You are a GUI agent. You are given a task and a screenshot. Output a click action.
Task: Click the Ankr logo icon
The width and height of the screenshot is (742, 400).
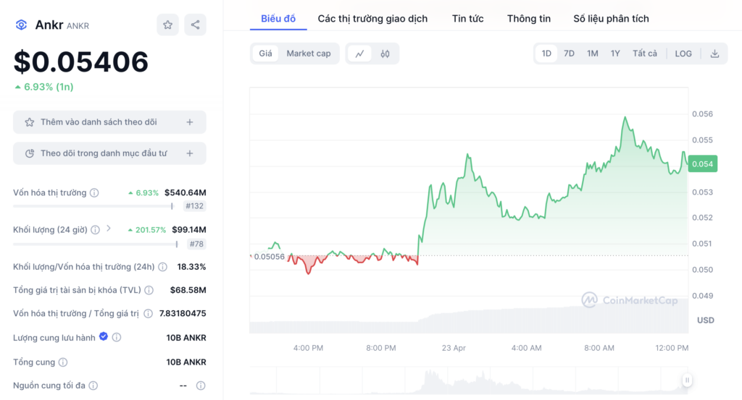pos(21,25)
